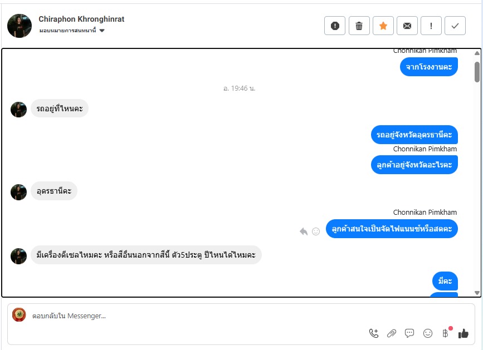Click the scrollbar up arrow in chat
The width and height of the screenshot is (483, 350).
[x=477, y=53]
